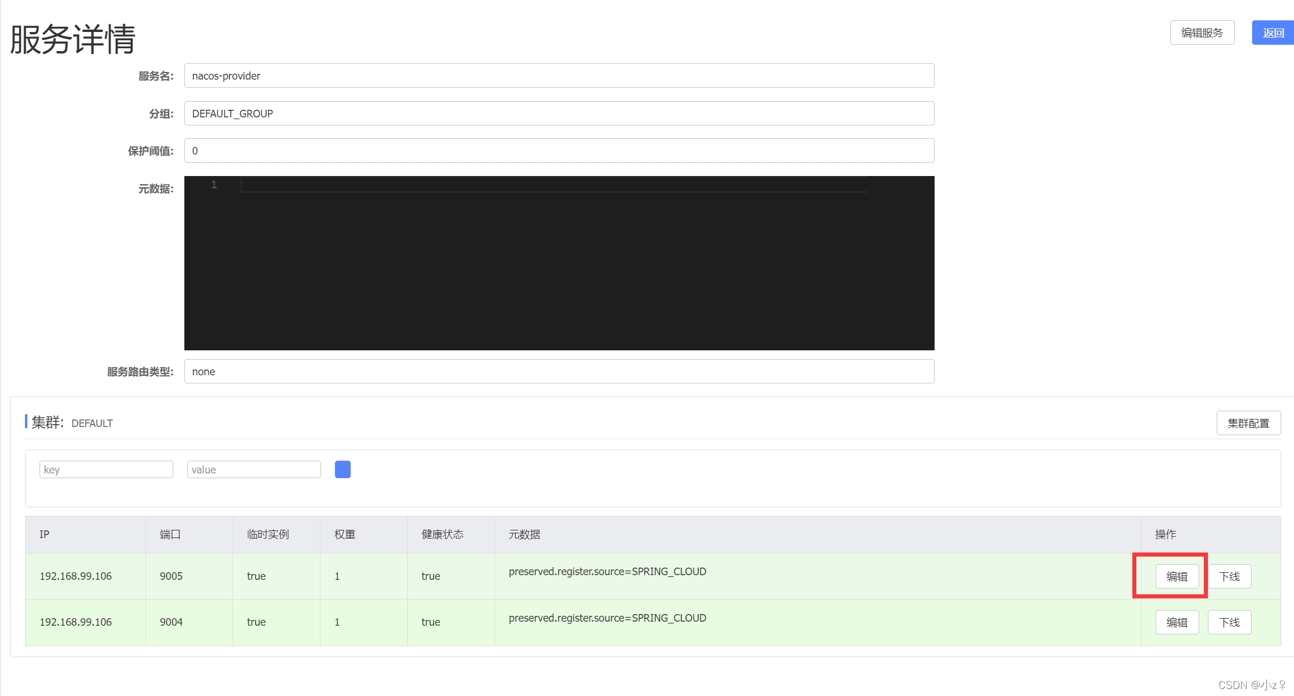Click the IP column header in the table
Viewport: 1294px width, 696px height.
(x=44, y=534)
